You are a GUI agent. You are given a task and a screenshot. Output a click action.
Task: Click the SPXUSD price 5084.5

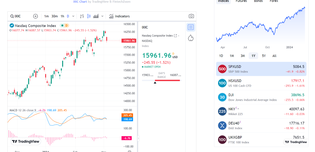(x=299, y=67)
